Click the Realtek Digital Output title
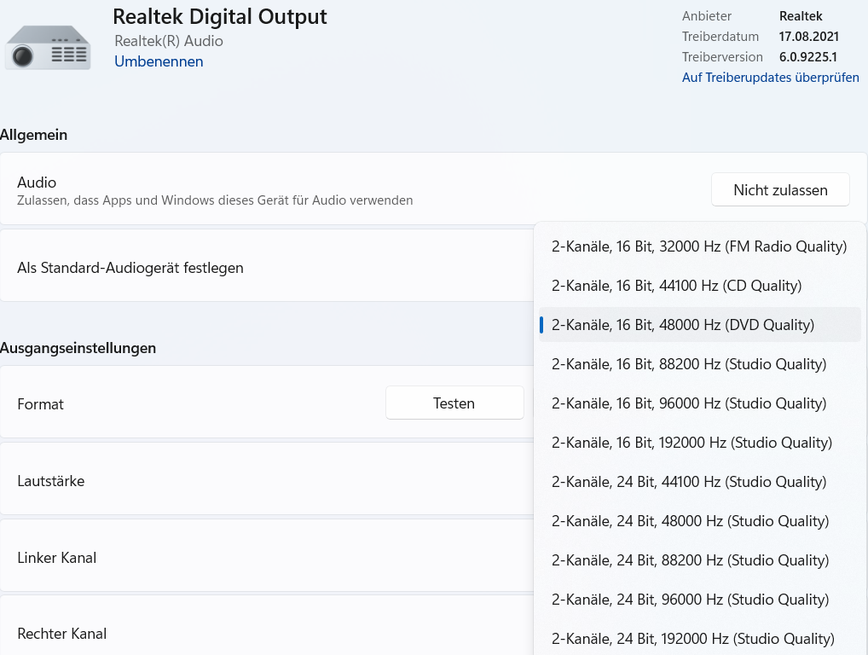 pyautogui.click(x=220, y=17)
